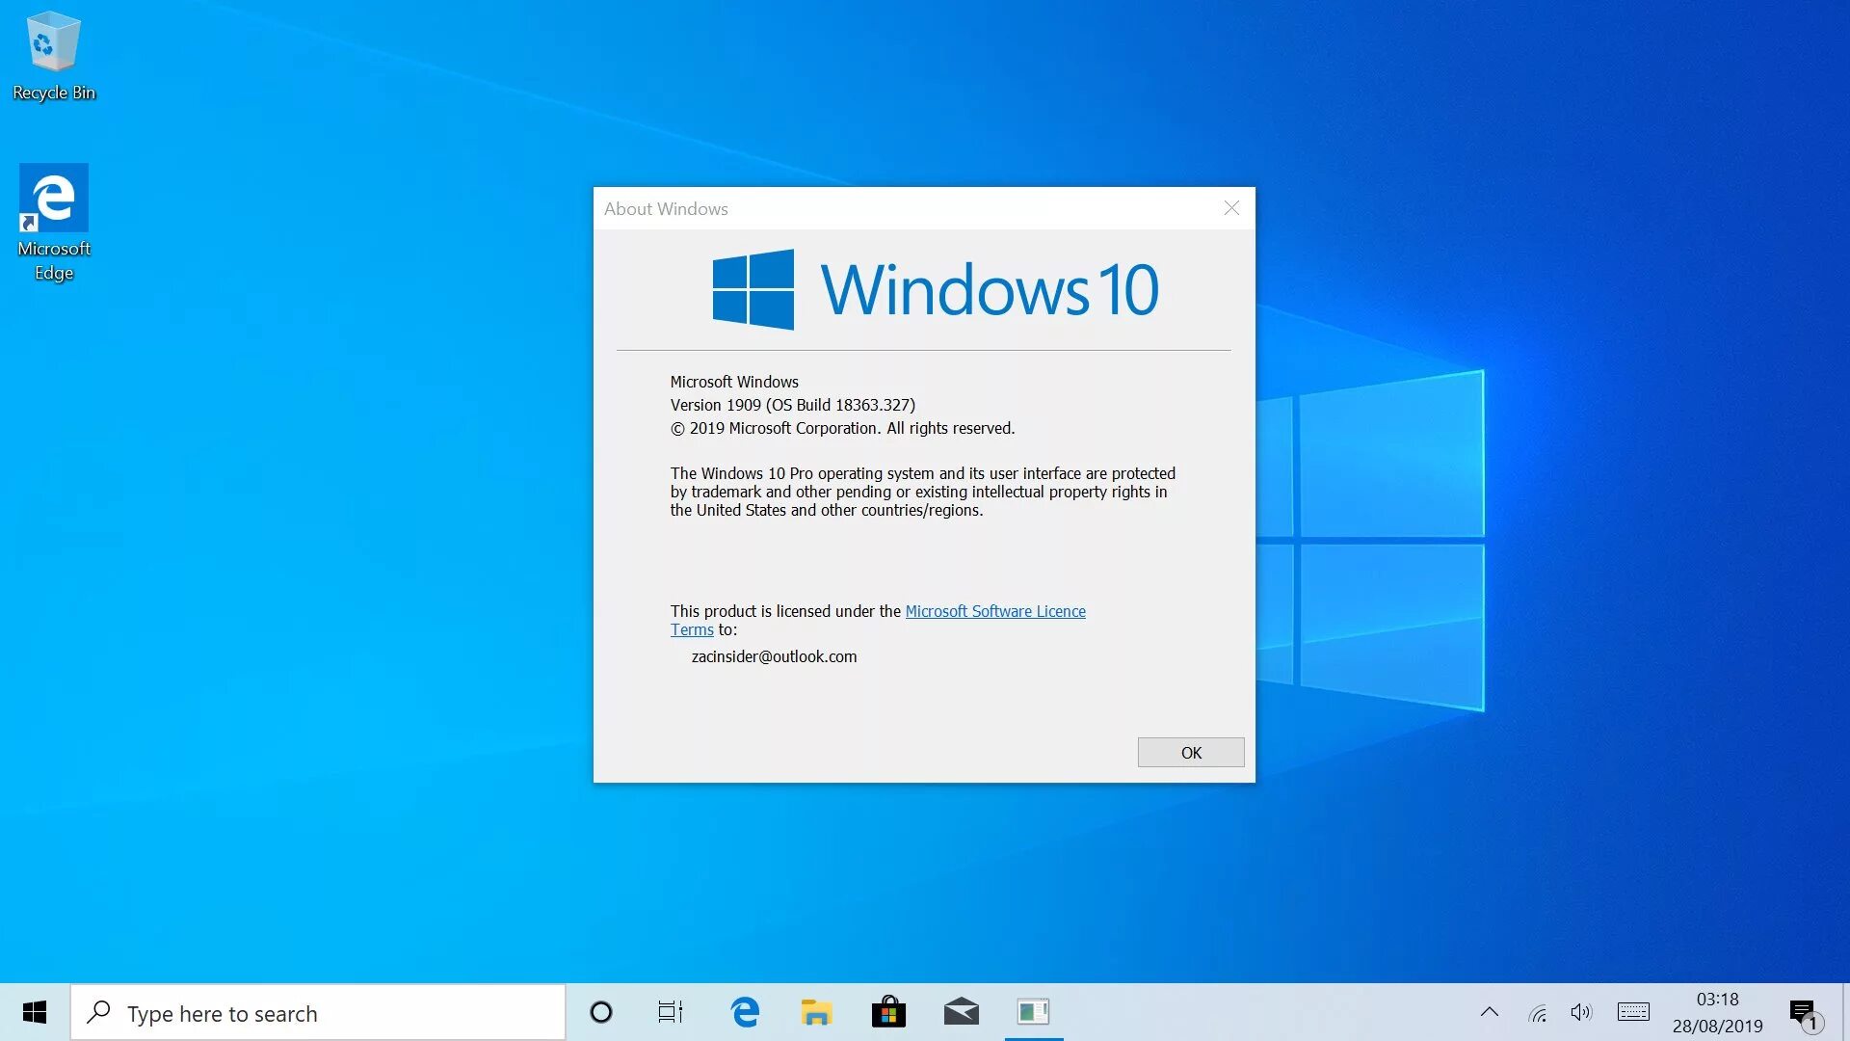Viewport: 1850px width, 1041px height.
Task: Open the volume speaker tray icon
Action: pos(1581,1012)
